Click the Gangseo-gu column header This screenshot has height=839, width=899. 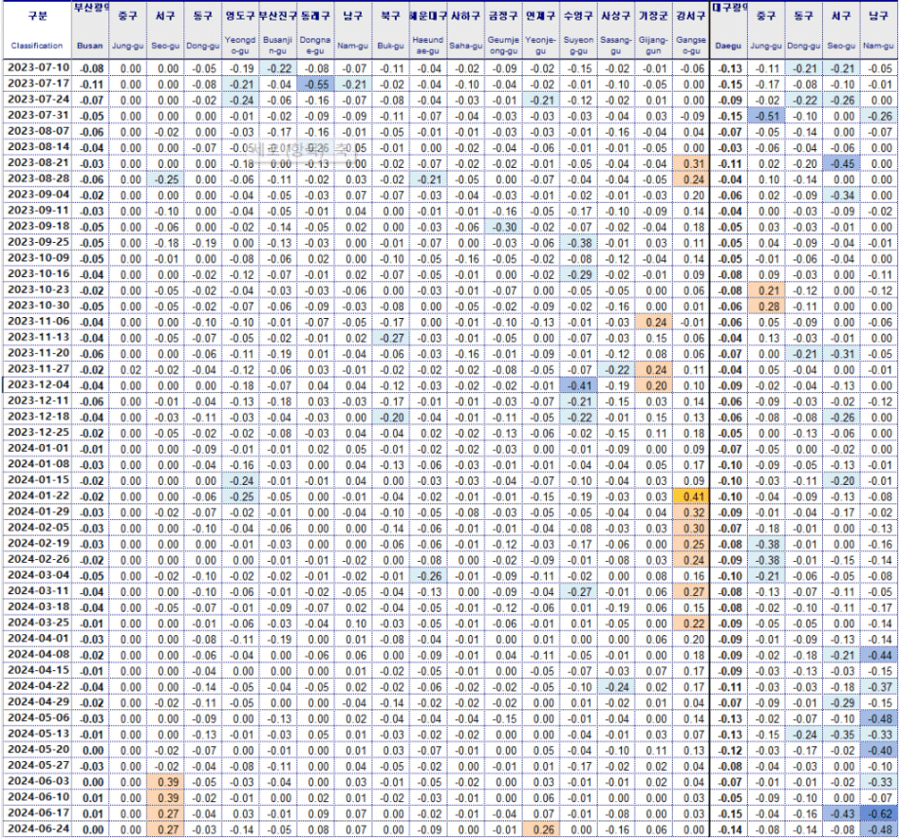pyautogui.click(x=690, y=30)
